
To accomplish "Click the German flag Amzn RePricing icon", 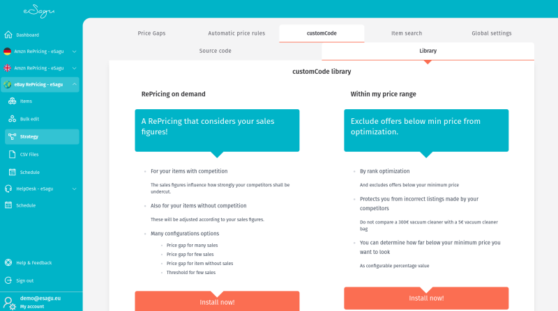I will 7,51.
